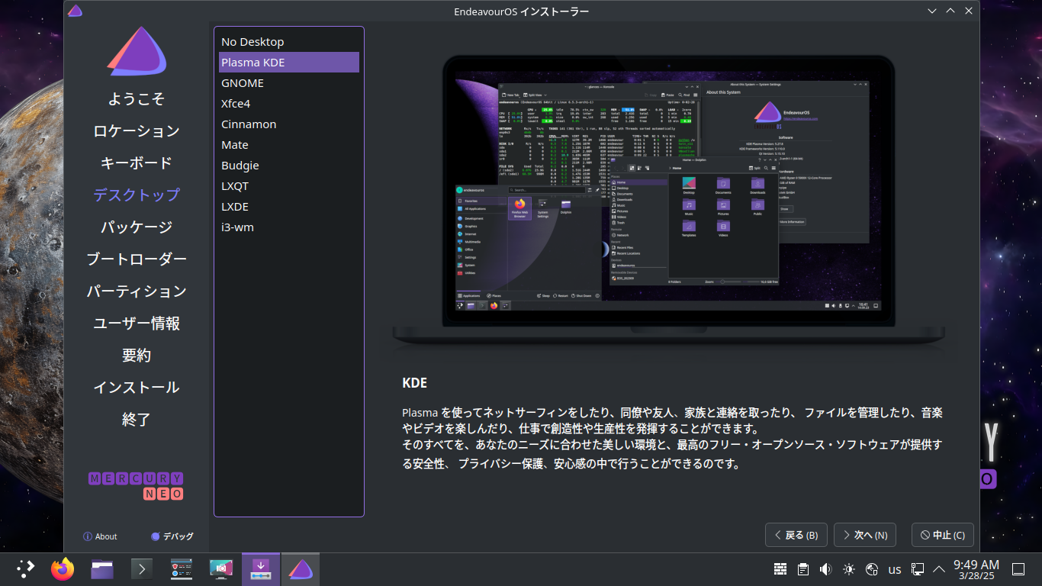Open the brightness icon in the system tray

click(847, 568)
